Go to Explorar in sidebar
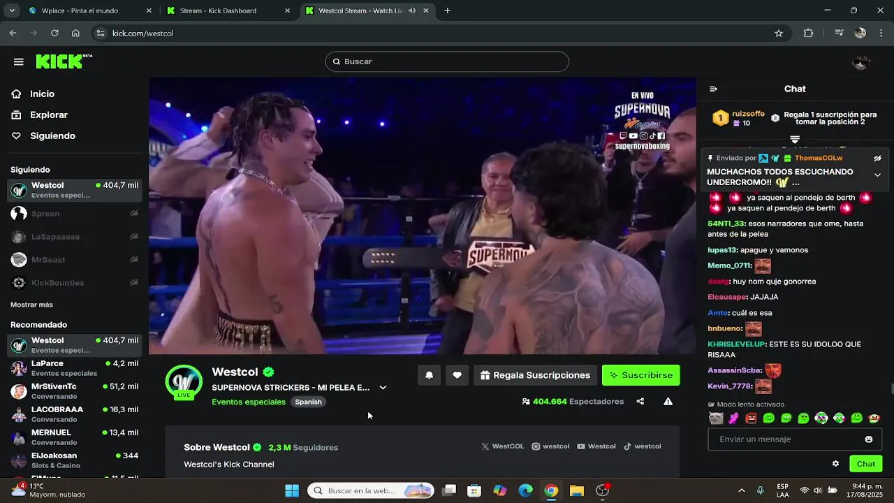Viewport: 894px width, 503px height. tap(49, 115)
